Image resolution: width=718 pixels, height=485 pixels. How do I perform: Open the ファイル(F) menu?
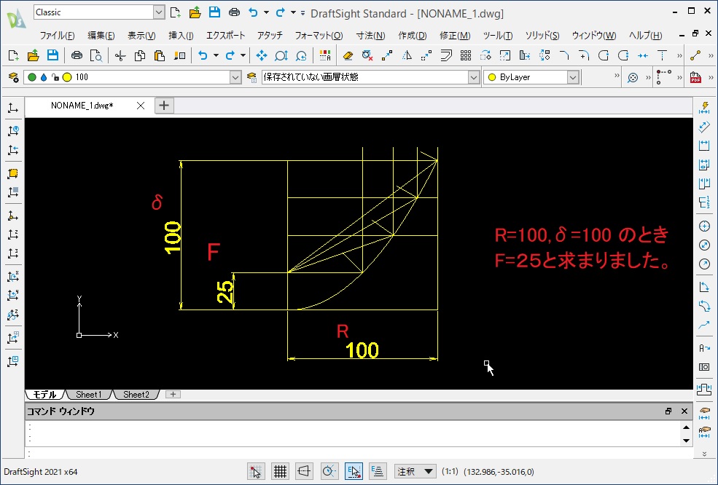58,36
